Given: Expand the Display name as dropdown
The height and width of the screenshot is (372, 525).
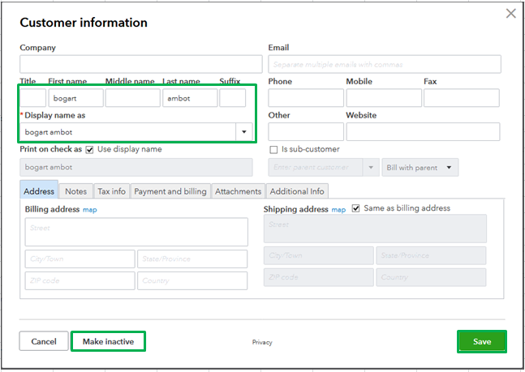Looking at the screenshot, I should 243,131.
